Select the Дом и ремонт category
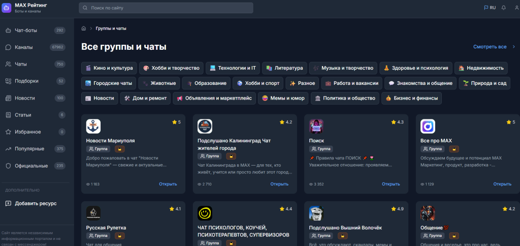520x246 pixels. click(x=146, y=98)
